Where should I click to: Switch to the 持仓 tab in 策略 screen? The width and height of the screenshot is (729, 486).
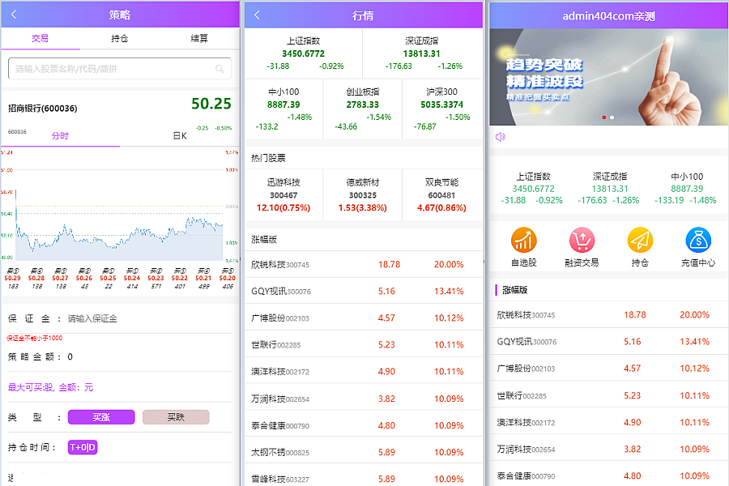(x=120, y=39)
